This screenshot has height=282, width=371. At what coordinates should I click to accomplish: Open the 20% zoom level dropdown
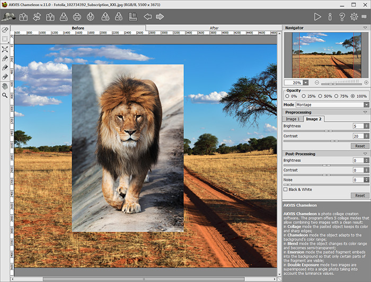coord(306,83)
